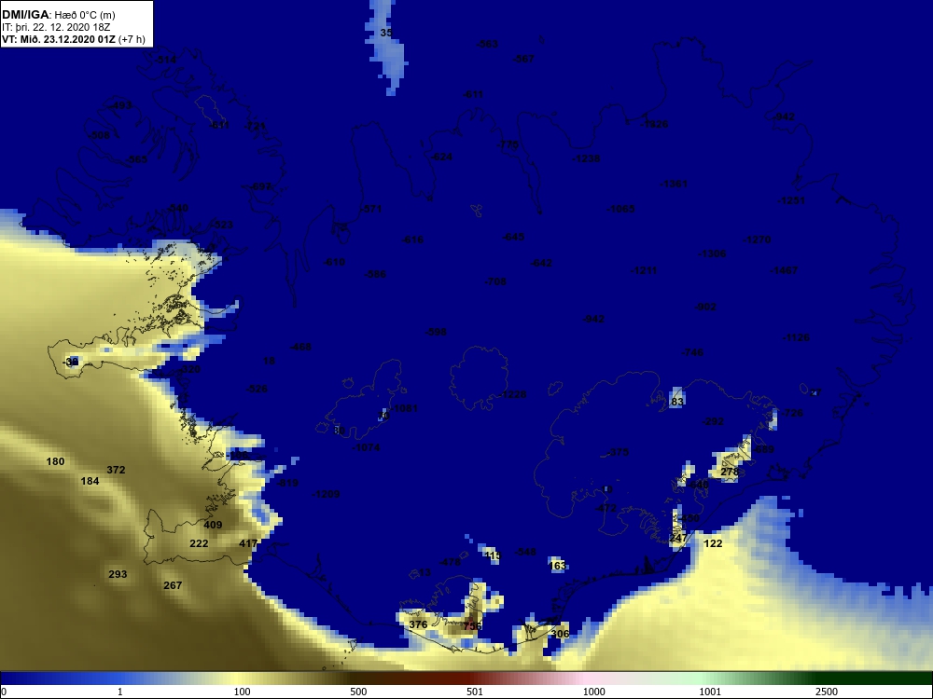
Task: Click the map value -616
Action: click(413, 240)
